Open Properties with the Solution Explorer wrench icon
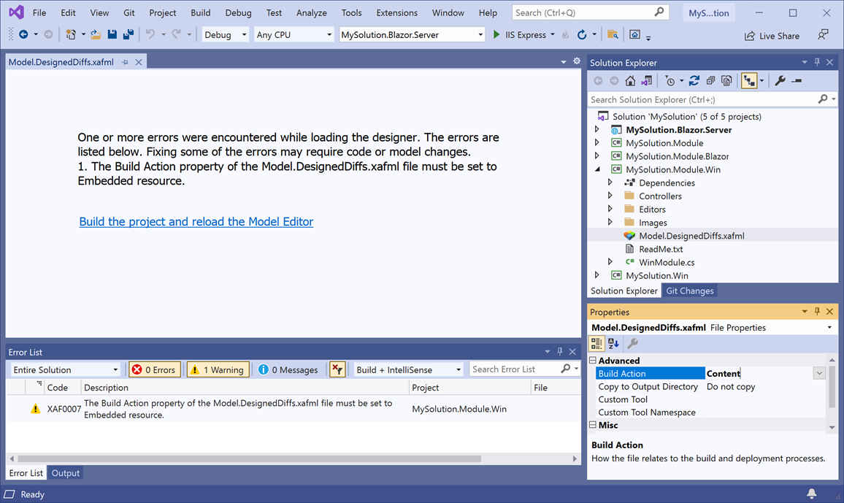Image resolution: width=844 pixels, height=503 pixels. pyautogui.click(x=780, y=81)
